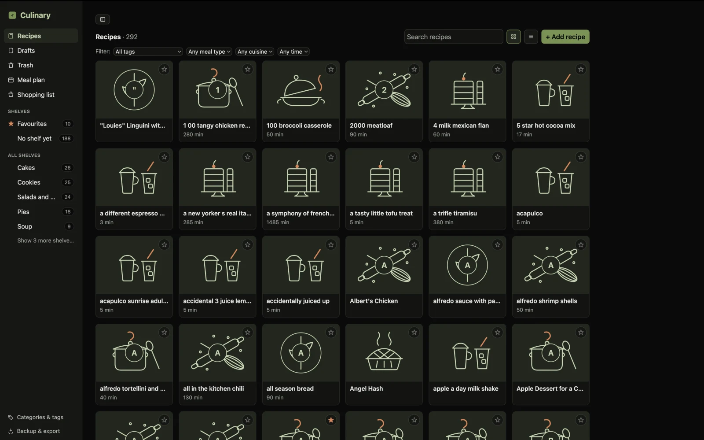Image resolution: width=704 pixels, height=440 pixels.
Task: Open the Pies shelf
Action: pos(41,212)
